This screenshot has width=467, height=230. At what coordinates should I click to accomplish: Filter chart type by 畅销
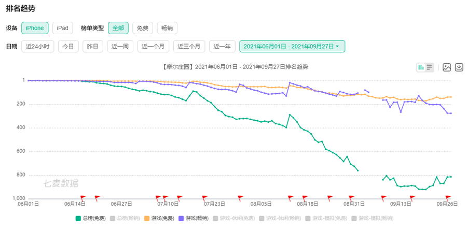click(167, 28)
